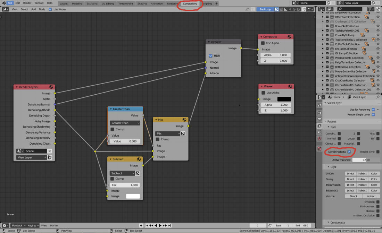Click the Blender logo menu icon
The image size is (382, 233).
pyautogui.click(x=4, y=3)
